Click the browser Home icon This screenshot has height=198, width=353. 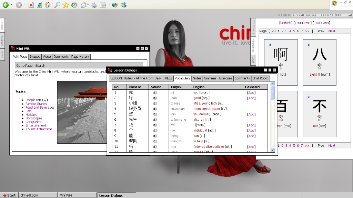click(x=48, y=5)
